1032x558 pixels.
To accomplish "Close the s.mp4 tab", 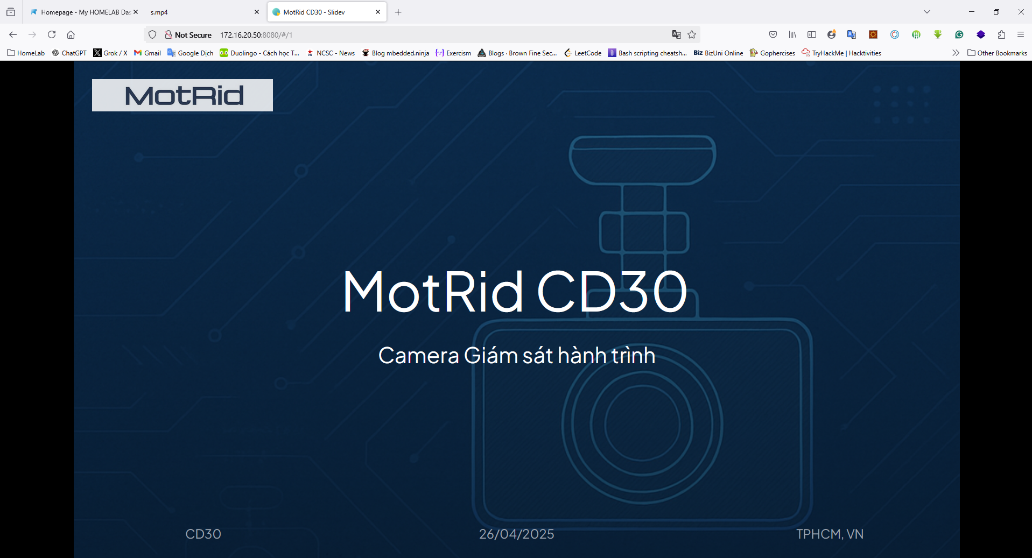I will coord(257,12).
